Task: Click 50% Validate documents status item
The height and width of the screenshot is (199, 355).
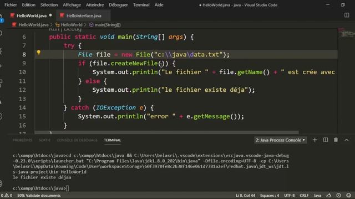Action: click(x=39, y=195)
